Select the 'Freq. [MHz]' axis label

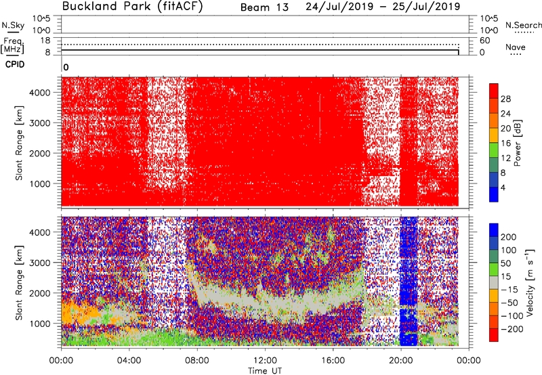pyautogui.click(x=12, y=46)
